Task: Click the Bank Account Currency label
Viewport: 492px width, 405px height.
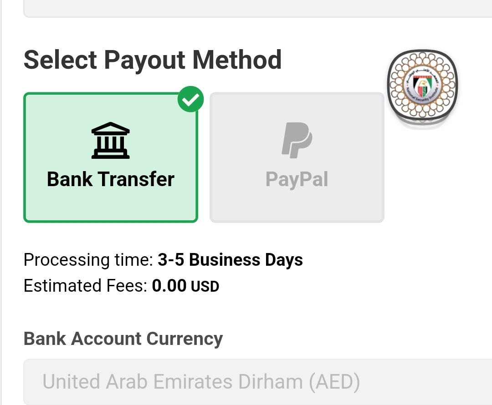Action: pos(123,339)
